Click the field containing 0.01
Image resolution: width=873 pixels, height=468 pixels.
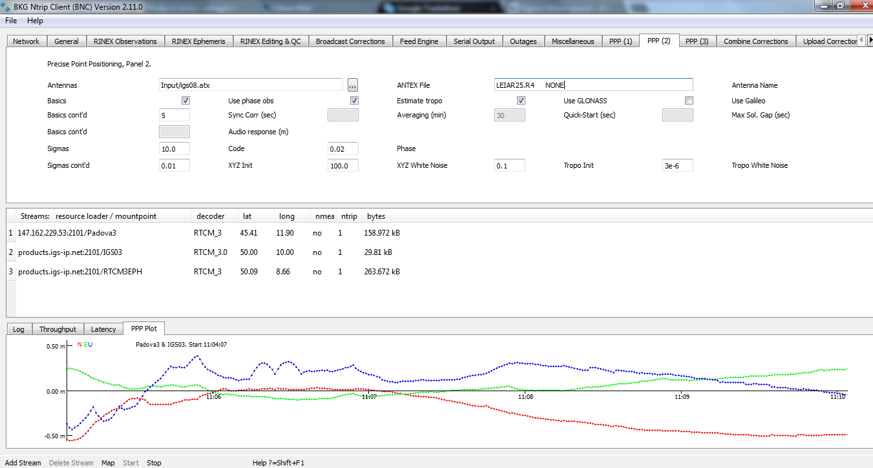pos(174,165)
